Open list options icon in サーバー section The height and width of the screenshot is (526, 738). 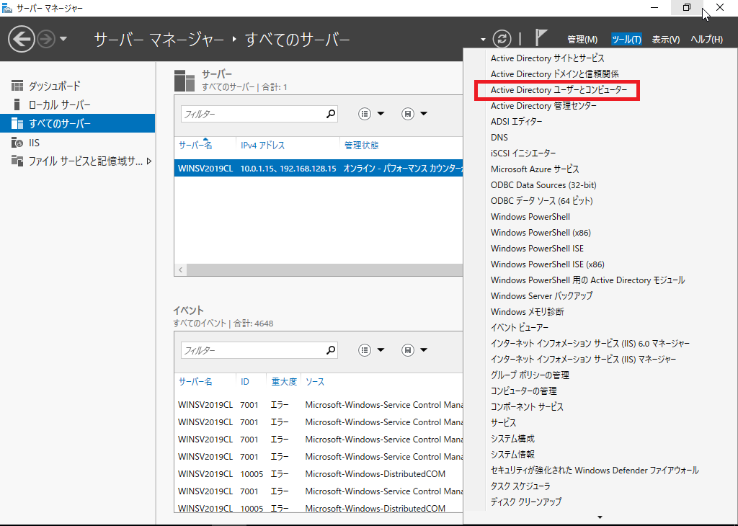365,114
